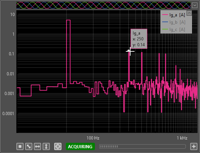
Task: Click the crosshair cursor tool icon
Action: pos(58,146)
